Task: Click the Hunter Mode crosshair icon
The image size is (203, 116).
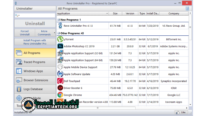Action: (x=19, y=98)
